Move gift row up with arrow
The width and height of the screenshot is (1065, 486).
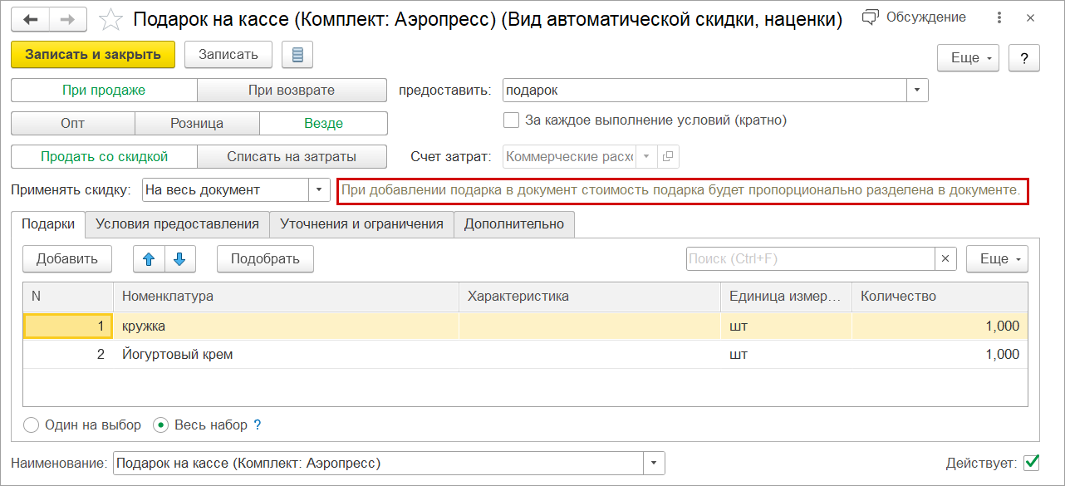150,259
